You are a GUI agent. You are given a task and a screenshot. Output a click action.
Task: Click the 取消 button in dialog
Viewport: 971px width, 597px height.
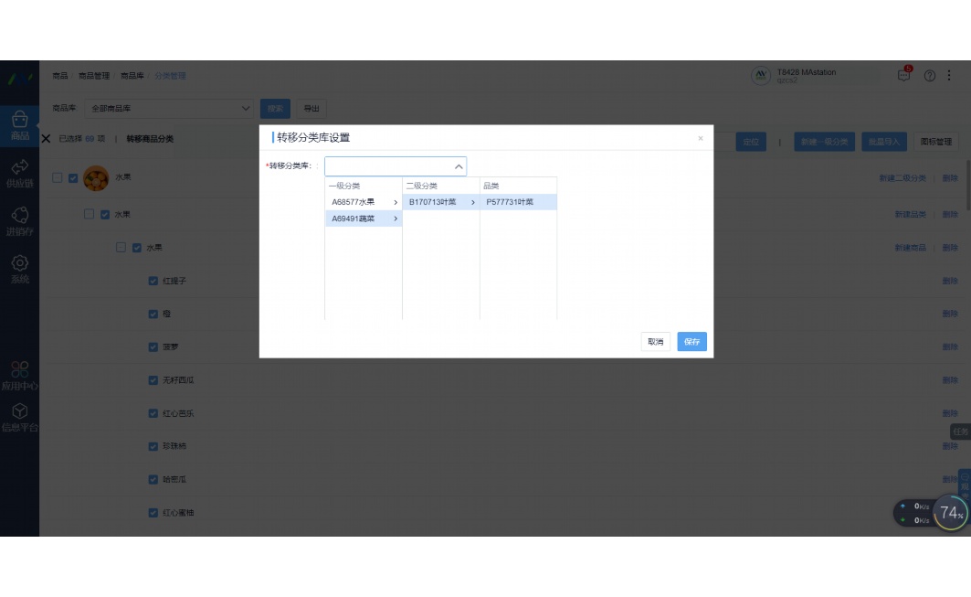[655, 342]
